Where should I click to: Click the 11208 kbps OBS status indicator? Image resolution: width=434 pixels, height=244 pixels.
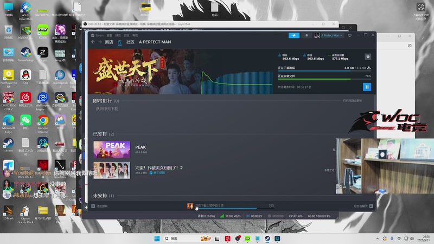coord(230,216)
